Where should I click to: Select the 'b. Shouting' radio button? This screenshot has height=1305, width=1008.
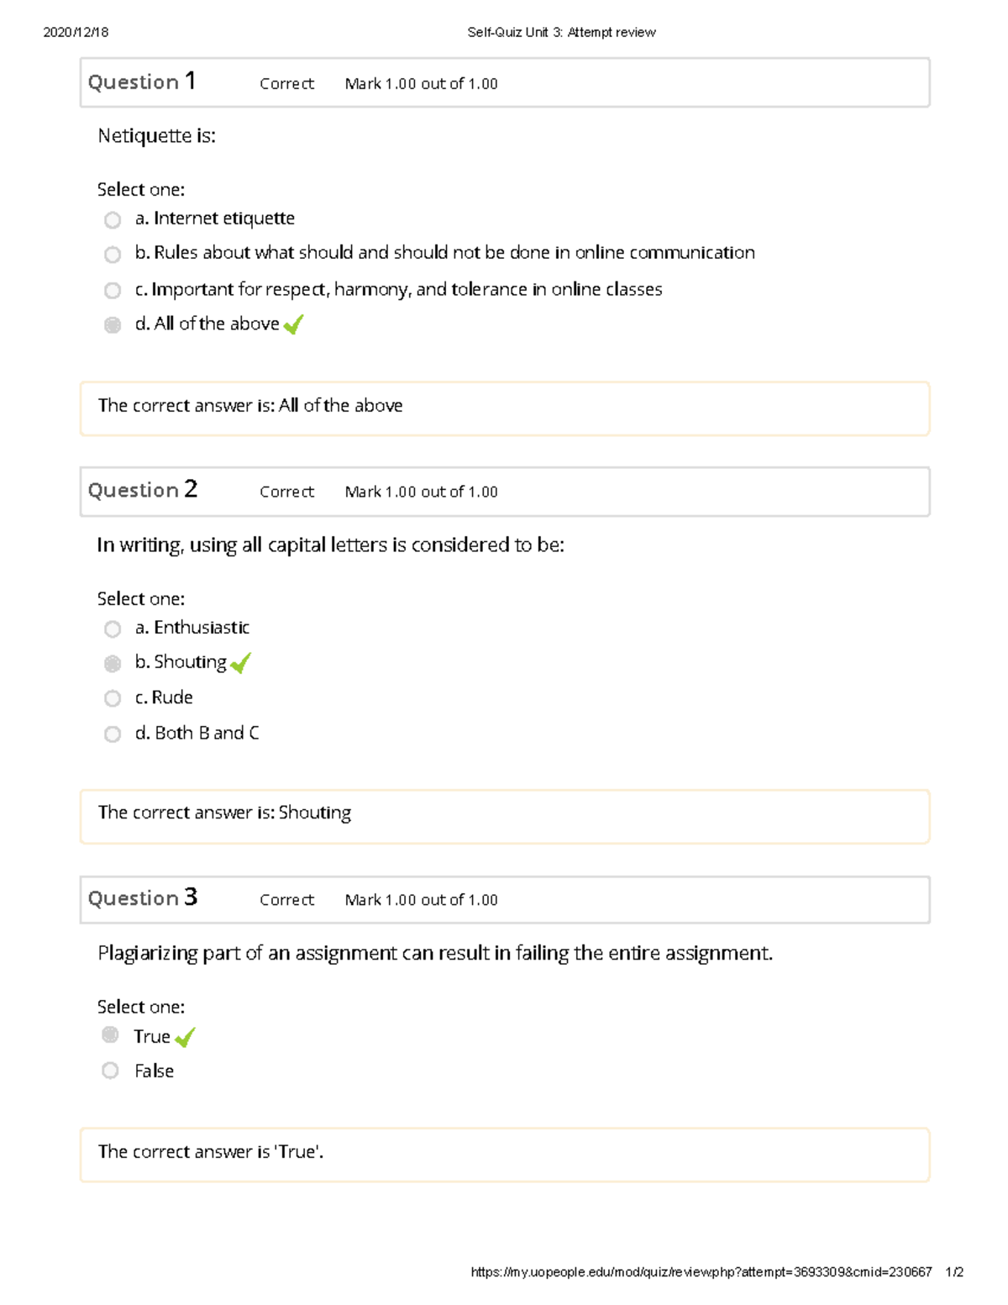[113, 664]
